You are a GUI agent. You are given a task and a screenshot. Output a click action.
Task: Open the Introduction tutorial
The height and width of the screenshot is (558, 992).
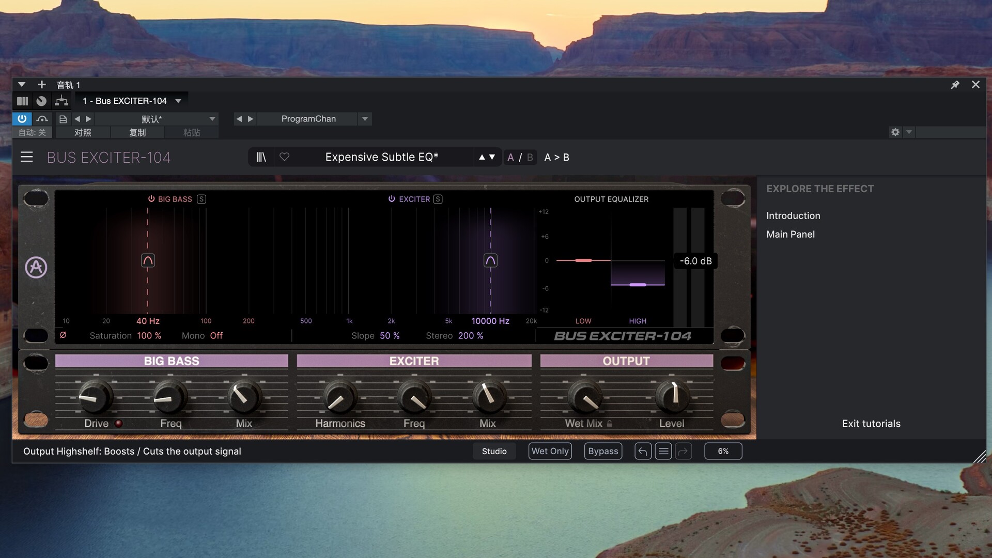(x=793, y=215)
